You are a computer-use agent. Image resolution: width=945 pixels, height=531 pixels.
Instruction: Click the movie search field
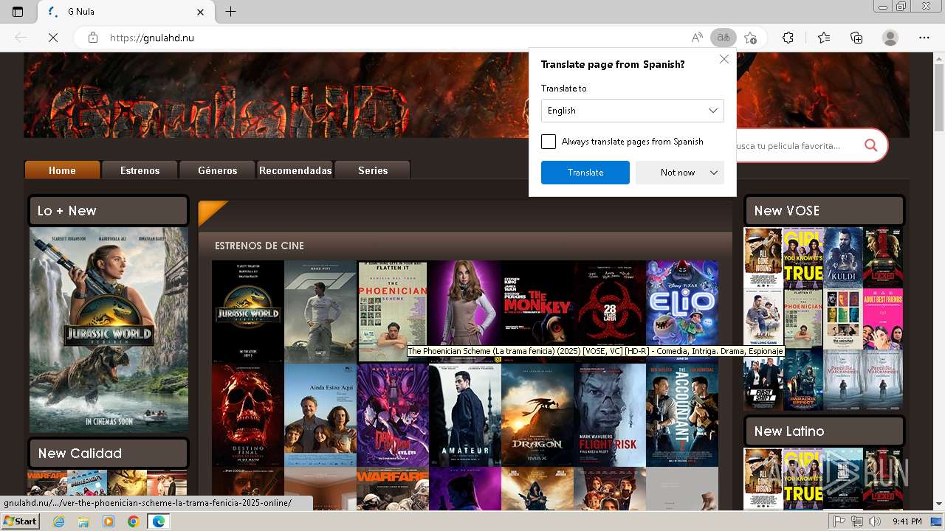[796, 145]
